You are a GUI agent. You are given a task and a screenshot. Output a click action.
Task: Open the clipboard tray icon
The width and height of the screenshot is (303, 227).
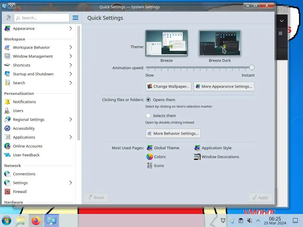[241, 220]
